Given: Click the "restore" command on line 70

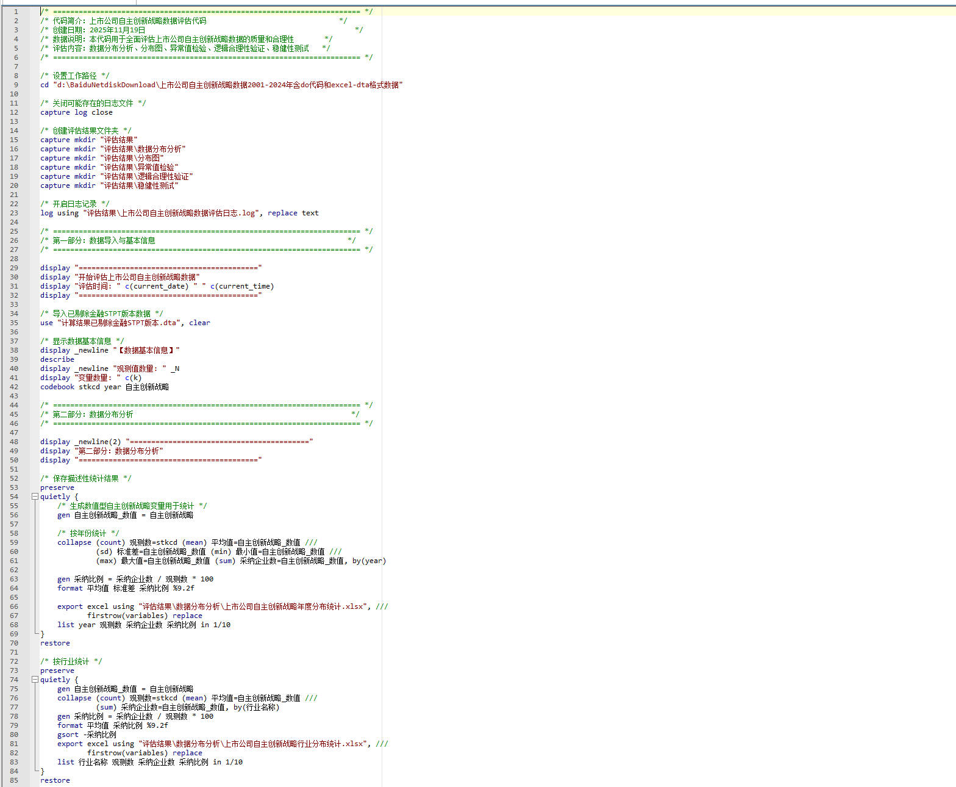Looking at the screenshot, I should click(55, 643).
